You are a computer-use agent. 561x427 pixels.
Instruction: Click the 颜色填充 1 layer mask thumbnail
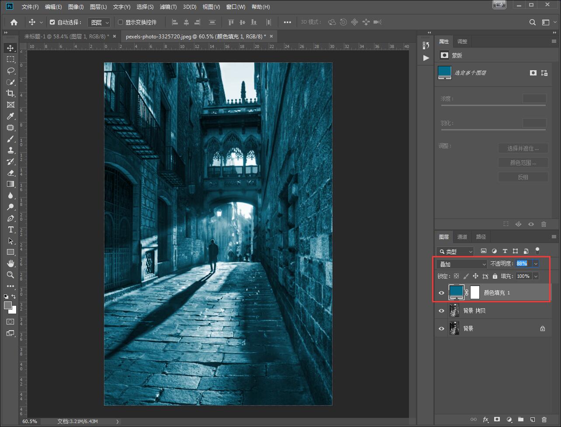(475, 293)
